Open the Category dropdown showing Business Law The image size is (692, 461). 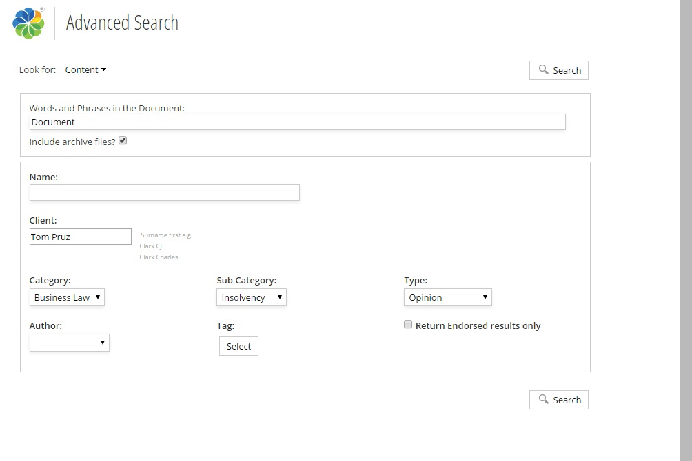pos(67,297)
